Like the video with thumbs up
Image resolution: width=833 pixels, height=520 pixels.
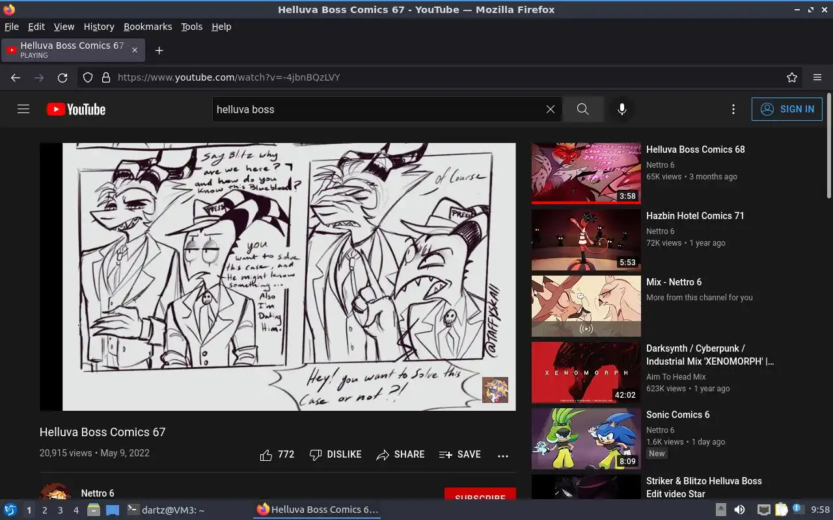click(277, 455)
